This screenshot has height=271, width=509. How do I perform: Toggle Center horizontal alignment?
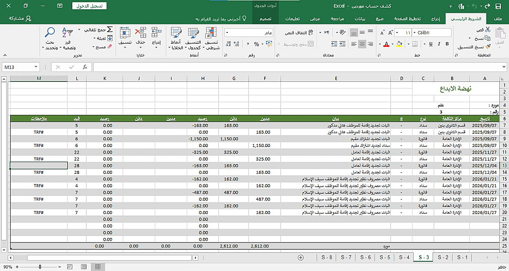coord(362,44)
